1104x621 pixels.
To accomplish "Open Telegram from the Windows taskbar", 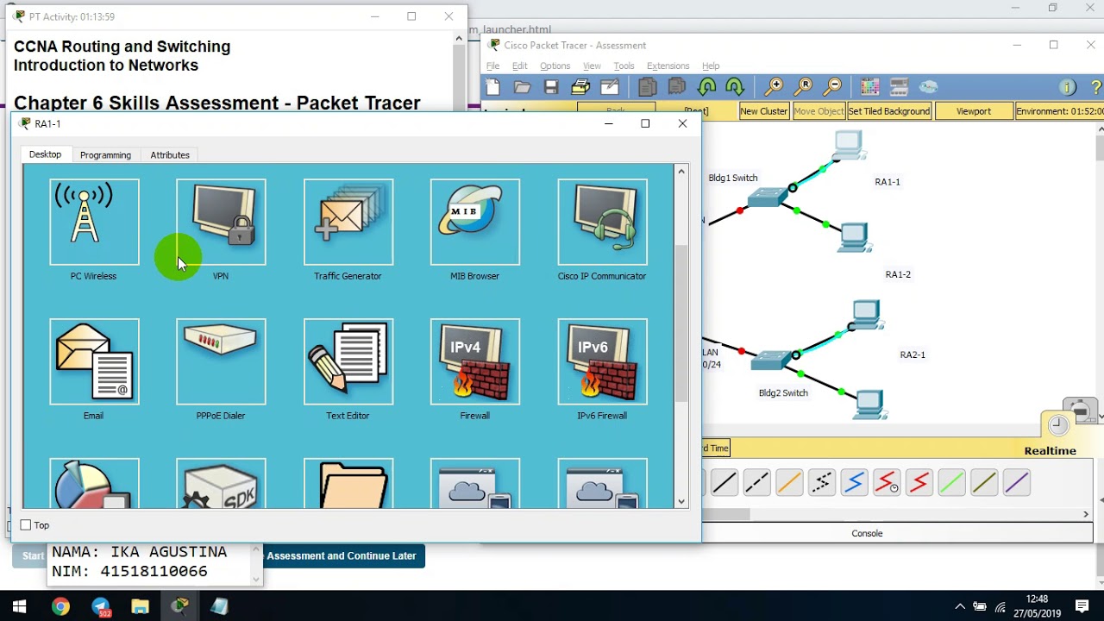I will tap(100, 606).
